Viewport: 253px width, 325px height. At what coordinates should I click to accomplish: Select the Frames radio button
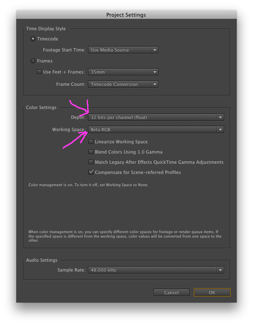pos(33,61)
